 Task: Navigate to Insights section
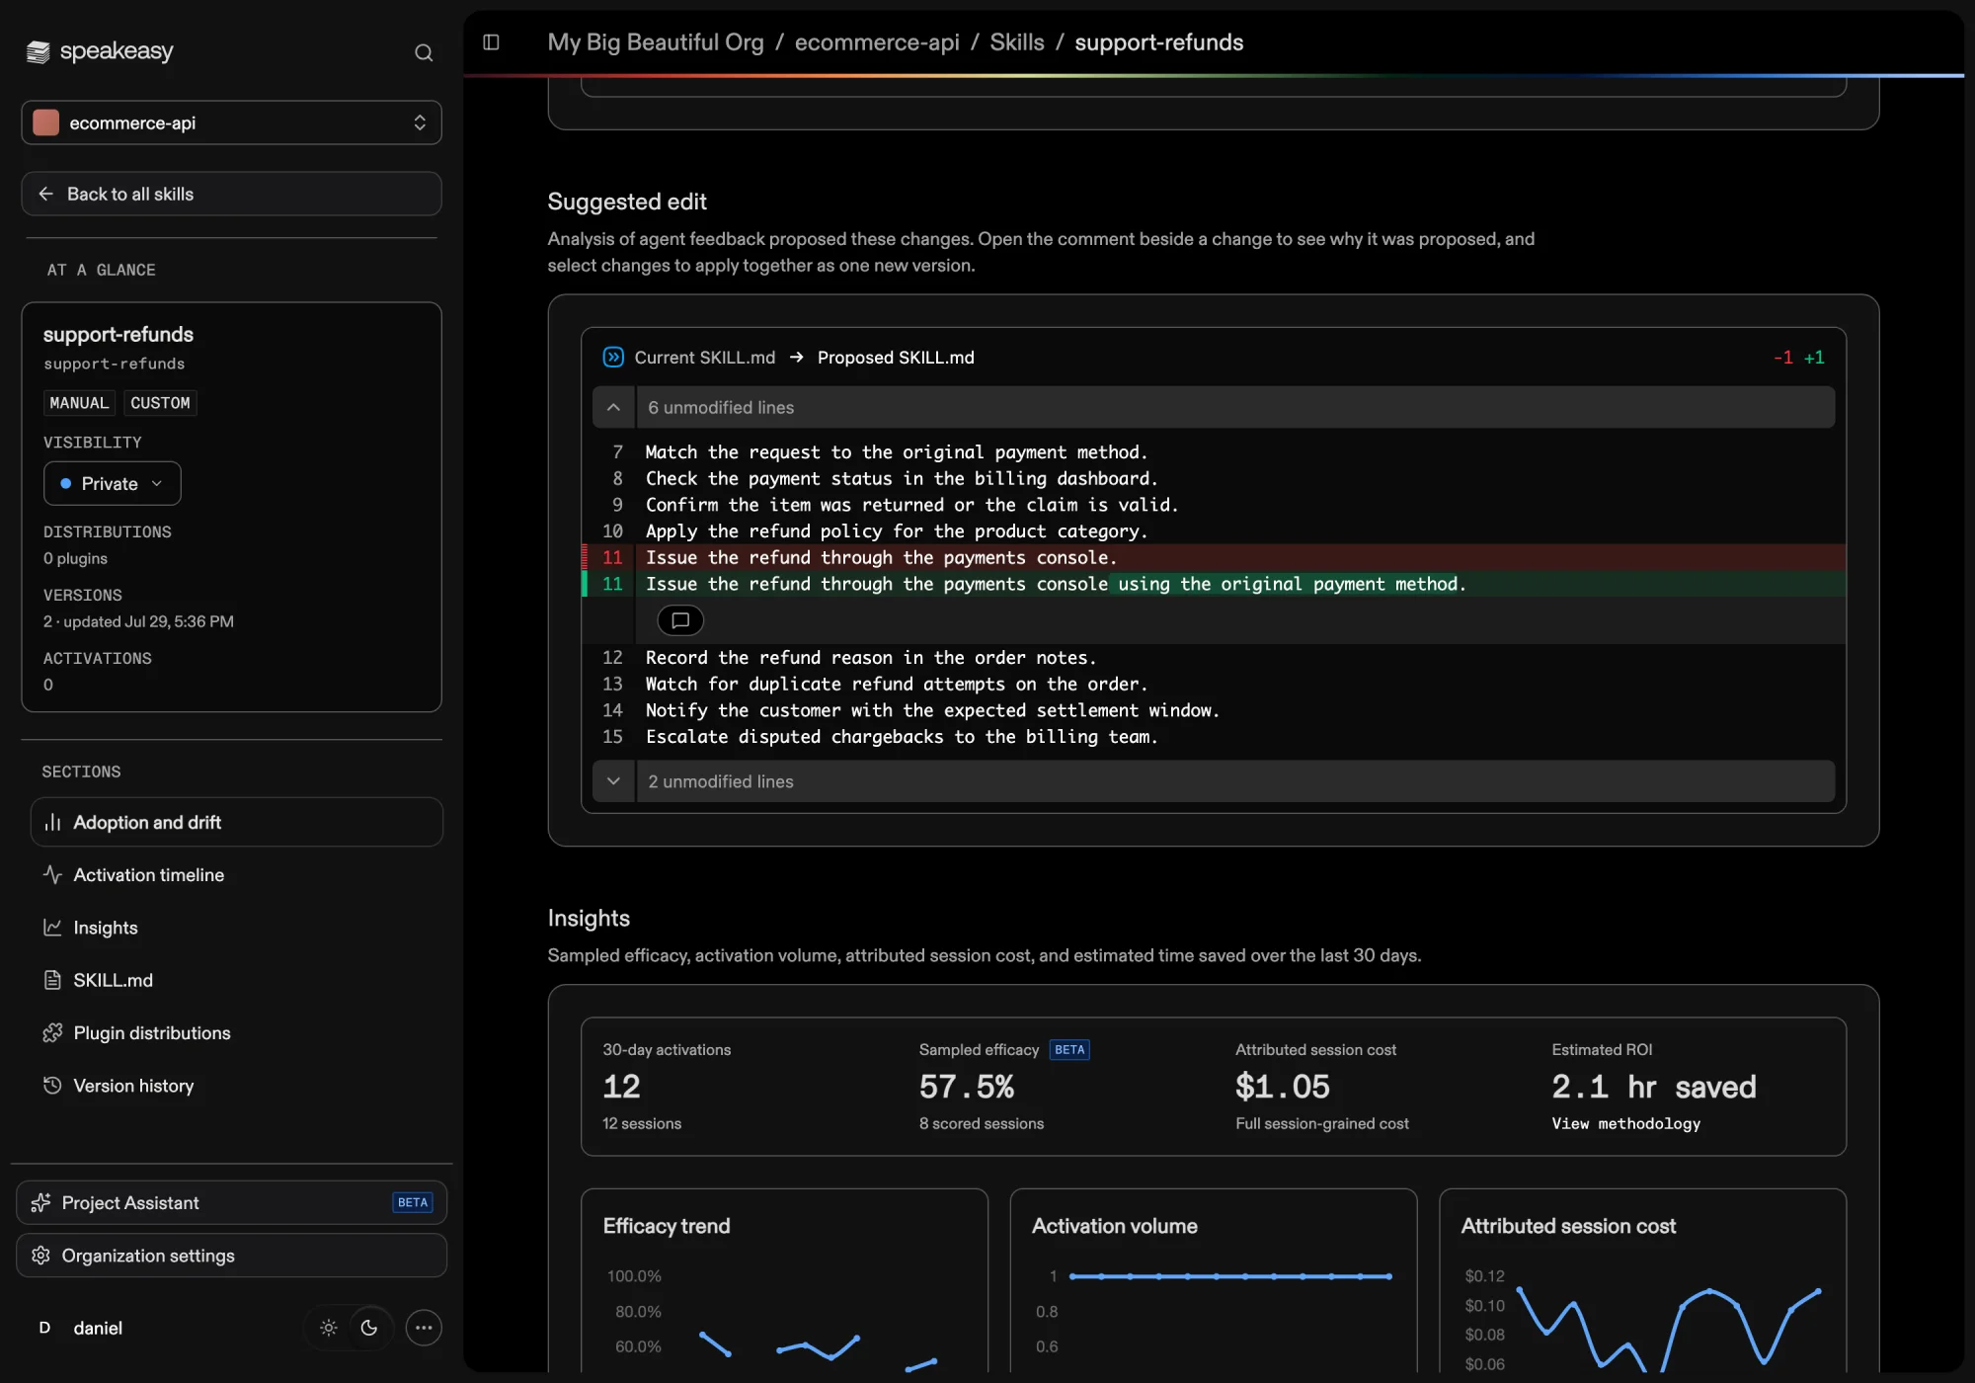(237, 928)
